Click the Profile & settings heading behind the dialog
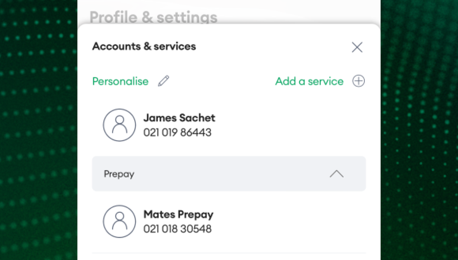Image resolution: width=458 pixels, height=260 pixels. [154, 17]
